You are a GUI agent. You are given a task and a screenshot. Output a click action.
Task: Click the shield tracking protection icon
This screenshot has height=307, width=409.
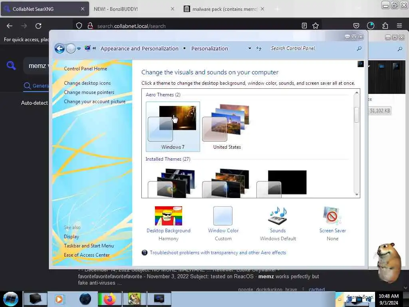[79, 26]
